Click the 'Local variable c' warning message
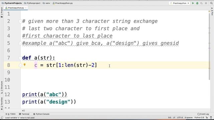Image resolution: width=214 pixels, height=120 pixels. tap(20, 118)
